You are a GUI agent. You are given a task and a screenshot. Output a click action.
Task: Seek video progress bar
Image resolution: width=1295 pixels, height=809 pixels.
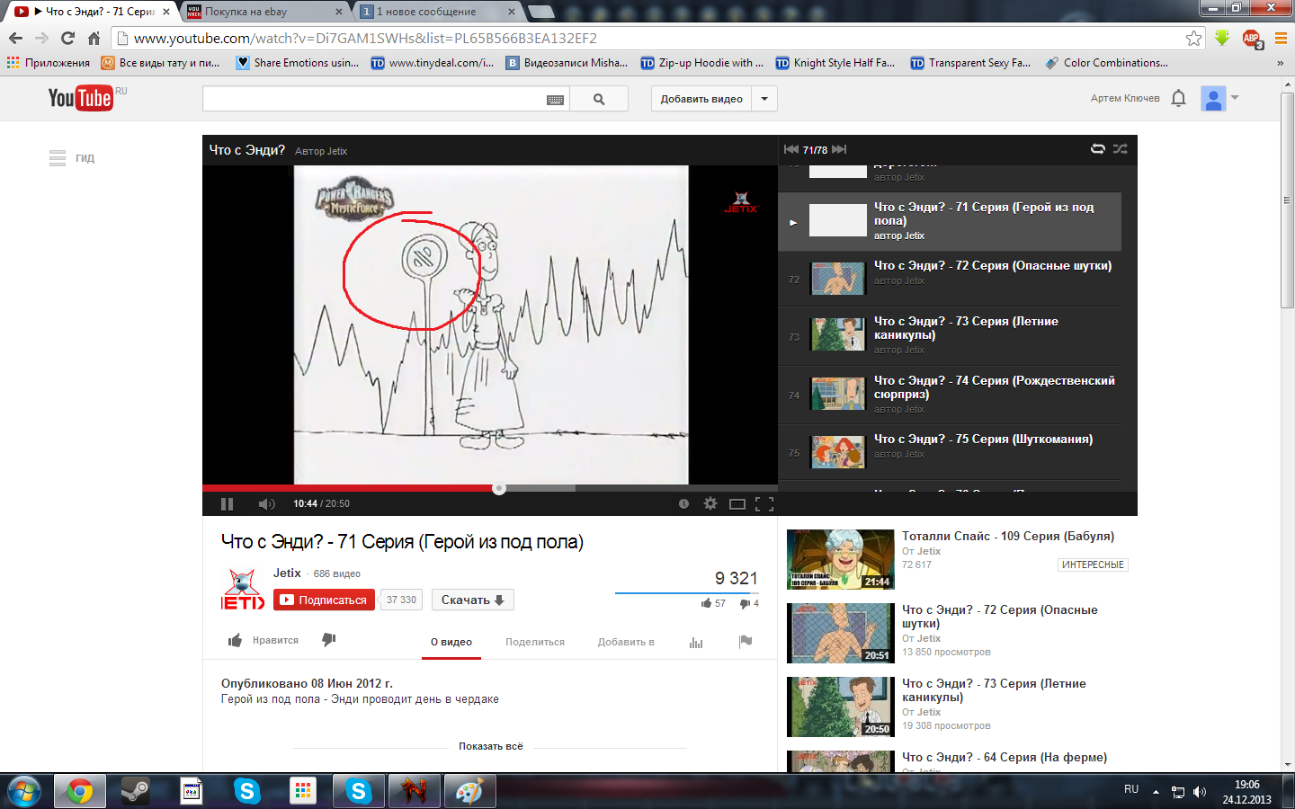[x=490, y=488]
